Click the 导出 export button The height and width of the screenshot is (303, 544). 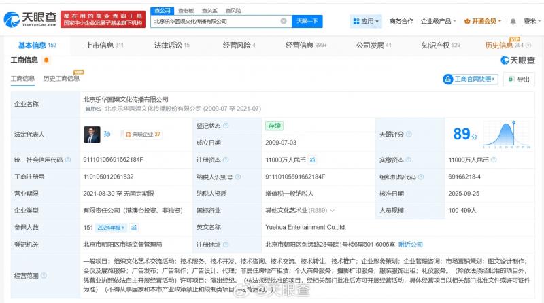pyautogui.click(x=519, y=79)
